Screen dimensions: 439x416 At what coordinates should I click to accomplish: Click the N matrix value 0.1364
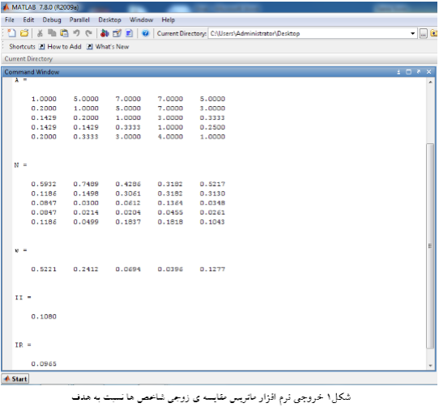170,203
